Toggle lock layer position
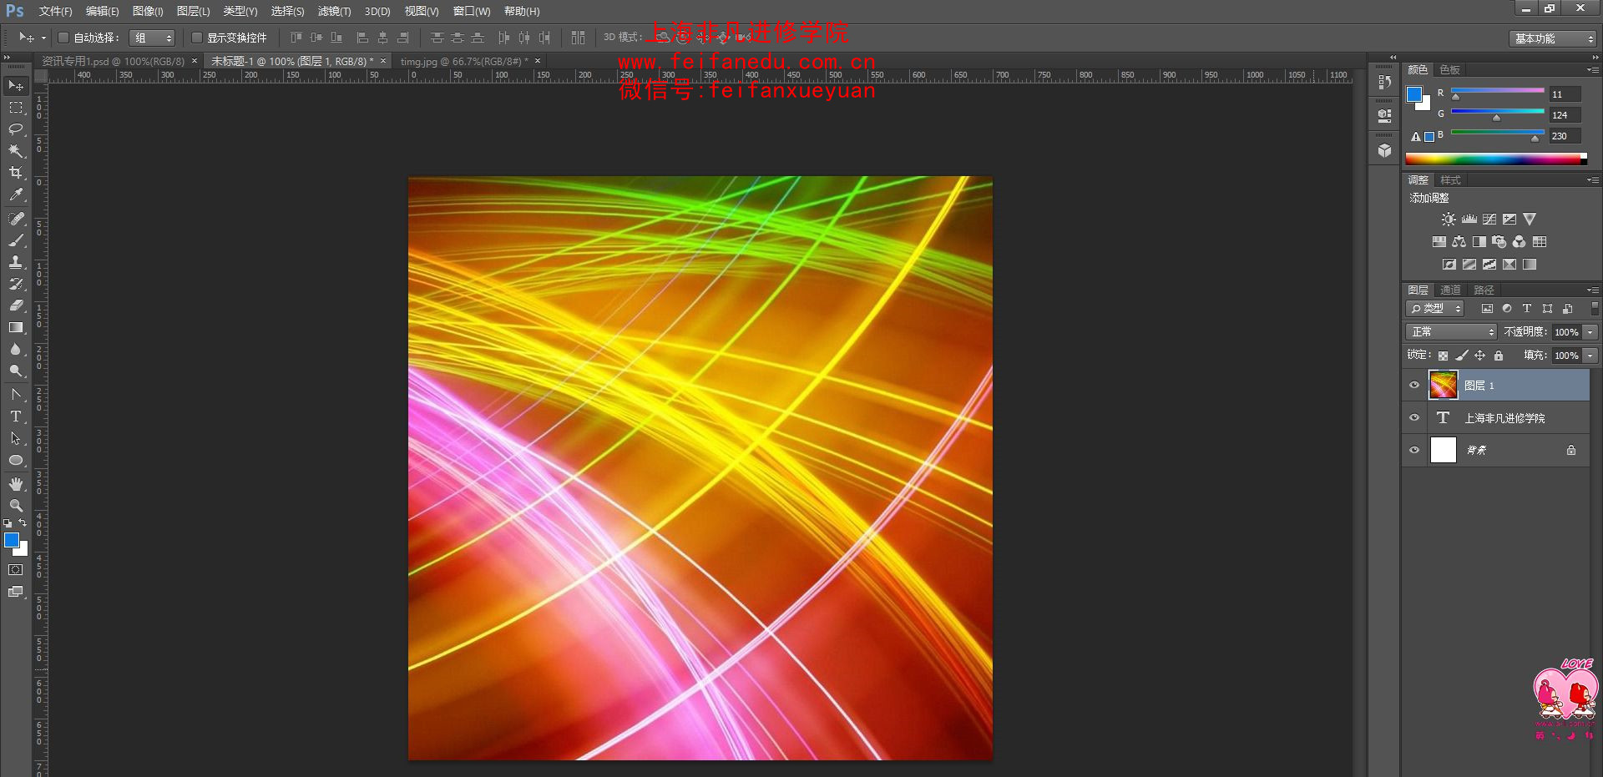This screenshot has height=777, width=1603. click(x=1480, y=356)
